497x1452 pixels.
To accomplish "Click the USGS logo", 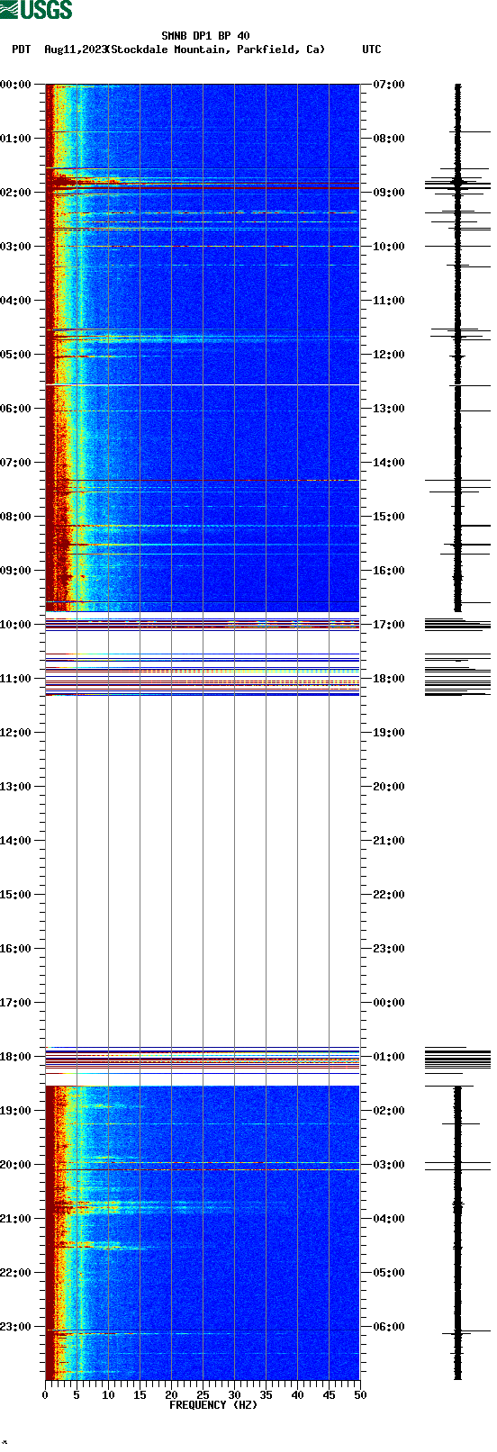I will (36, 10).
